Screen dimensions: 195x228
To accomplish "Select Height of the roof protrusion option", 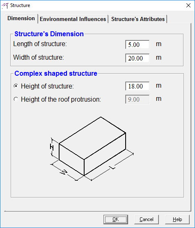I will (x=16, y=99).
